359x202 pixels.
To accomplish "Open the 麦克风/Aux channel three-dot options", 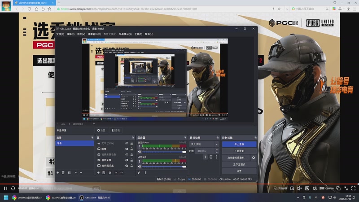I will point(140,147).
